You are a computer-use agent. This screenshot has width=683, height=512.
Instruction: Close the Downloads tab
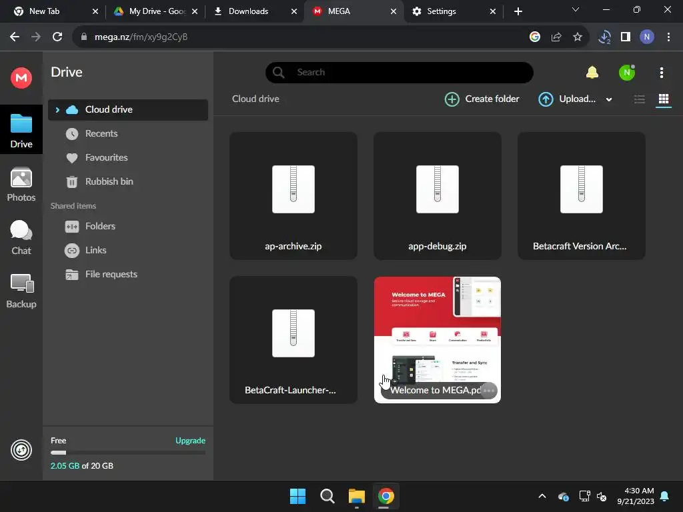pos(294,11)
